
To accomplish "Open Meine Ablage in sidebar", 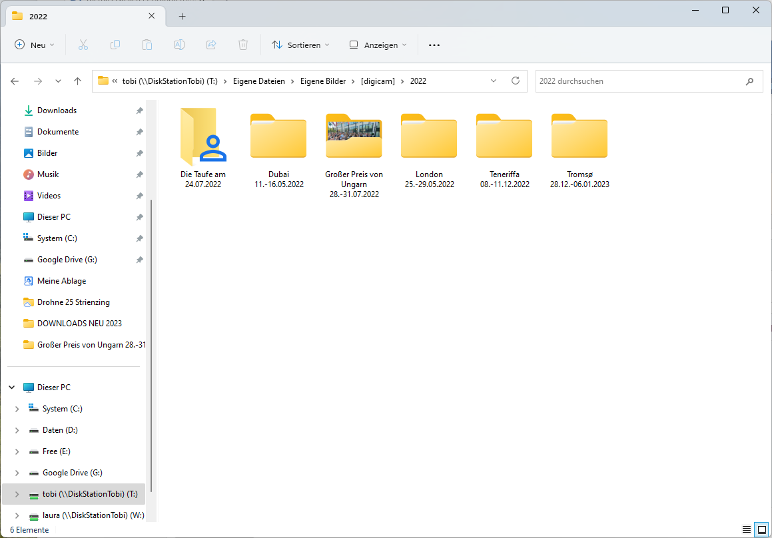I will pyautogui.click(x=61, y=280).
